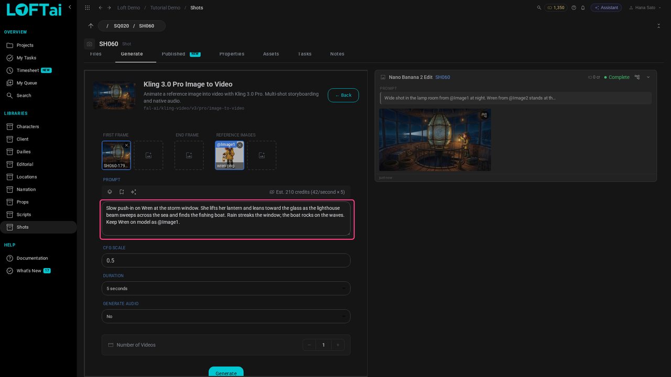This screenshot has height=377, width=671.
Task: Open the notifications bell
Action: point(583,8)
